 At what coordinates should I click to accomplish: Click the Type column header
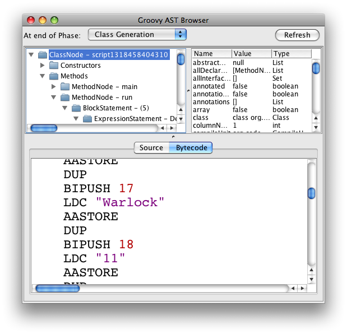pos(292,54)
